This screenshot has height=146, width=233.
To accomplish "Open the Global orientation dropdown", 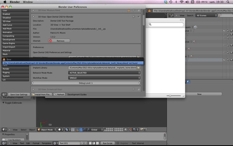I will coord(96,130).
